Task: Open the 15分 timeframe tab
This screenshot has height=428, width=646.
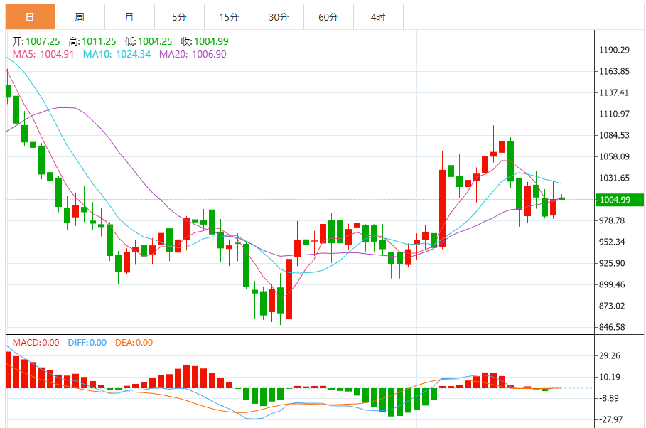Action: click(x=229, y=17)
